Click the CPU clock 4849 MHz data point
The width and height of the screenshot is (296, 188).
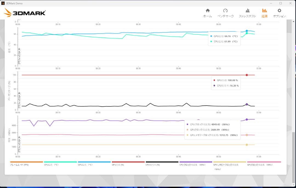(x=247, y=120)
